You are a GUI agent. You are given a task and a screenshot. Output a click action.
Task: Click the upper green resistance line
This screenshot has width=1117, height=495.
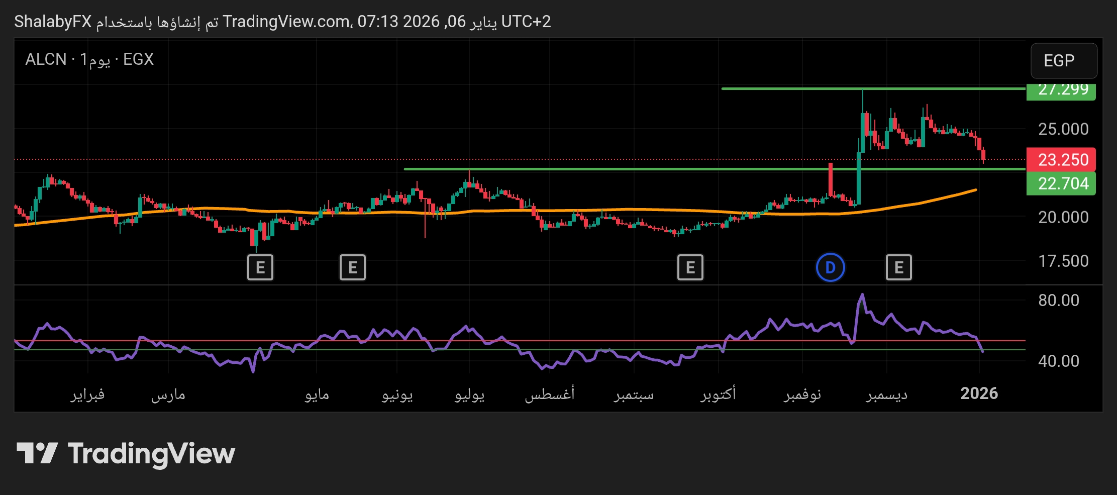click(x=804, y=88)
